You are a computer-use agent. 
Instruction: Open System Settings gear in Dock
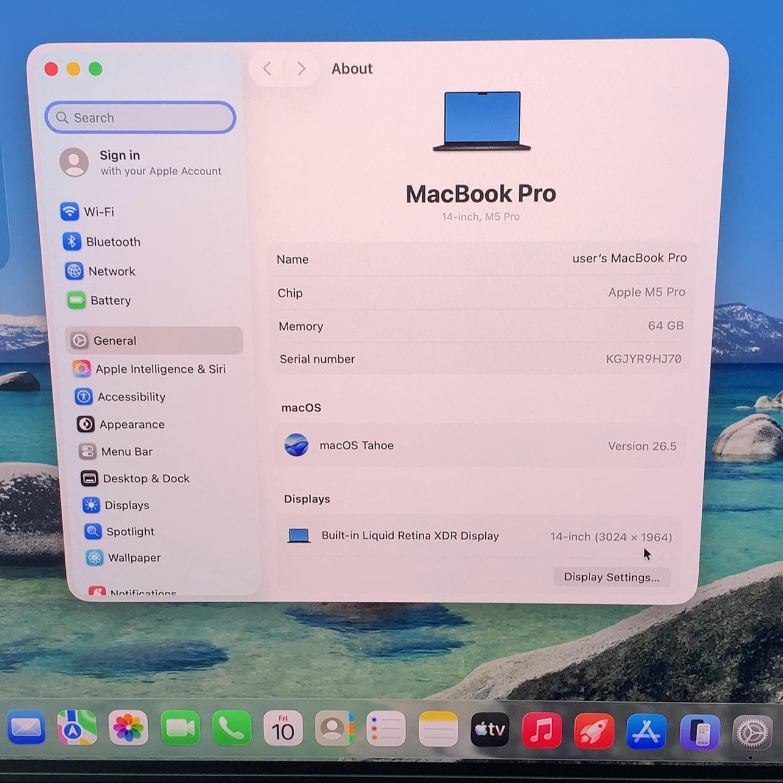[752, 732]
